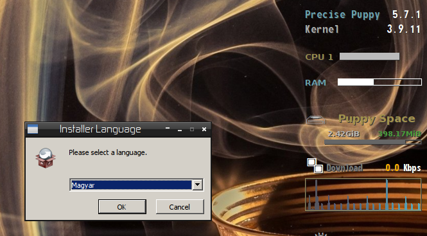Cancel the Installer Language dialog

coord(180,207)
